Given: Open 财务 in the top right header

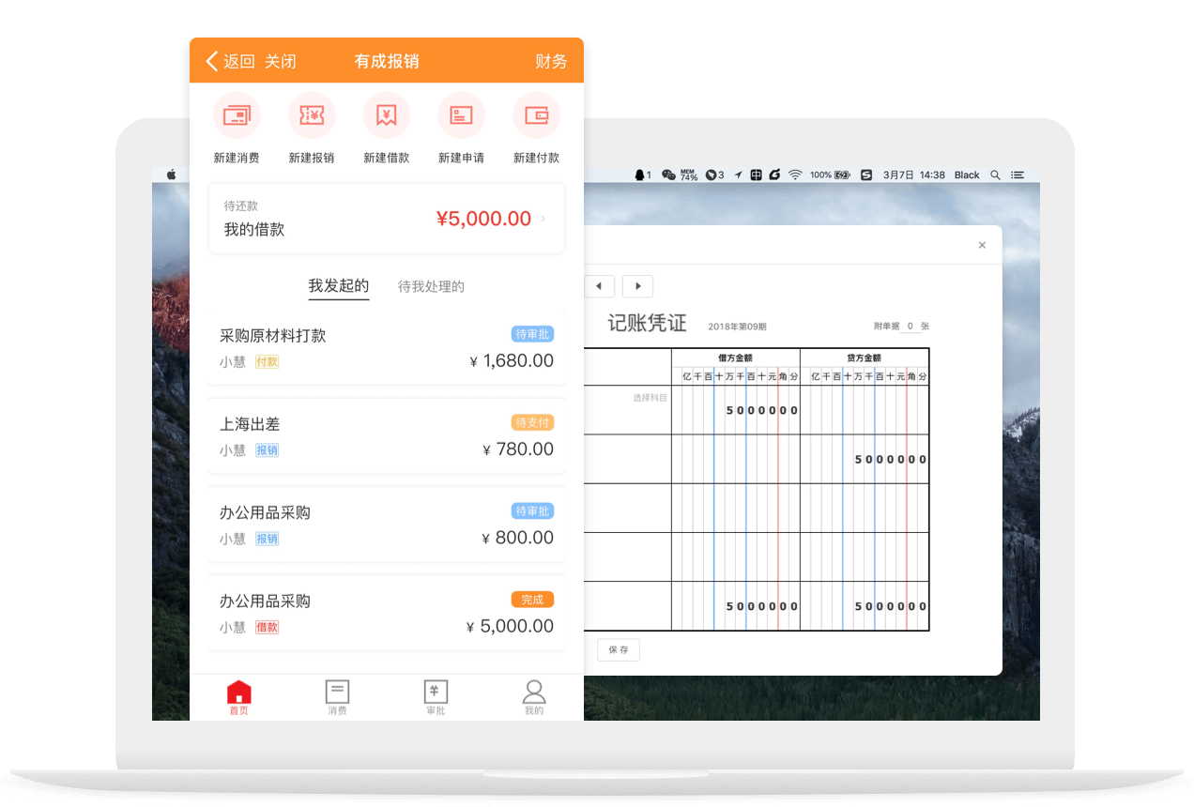Looking at the screenshot, I should (551, 62).
